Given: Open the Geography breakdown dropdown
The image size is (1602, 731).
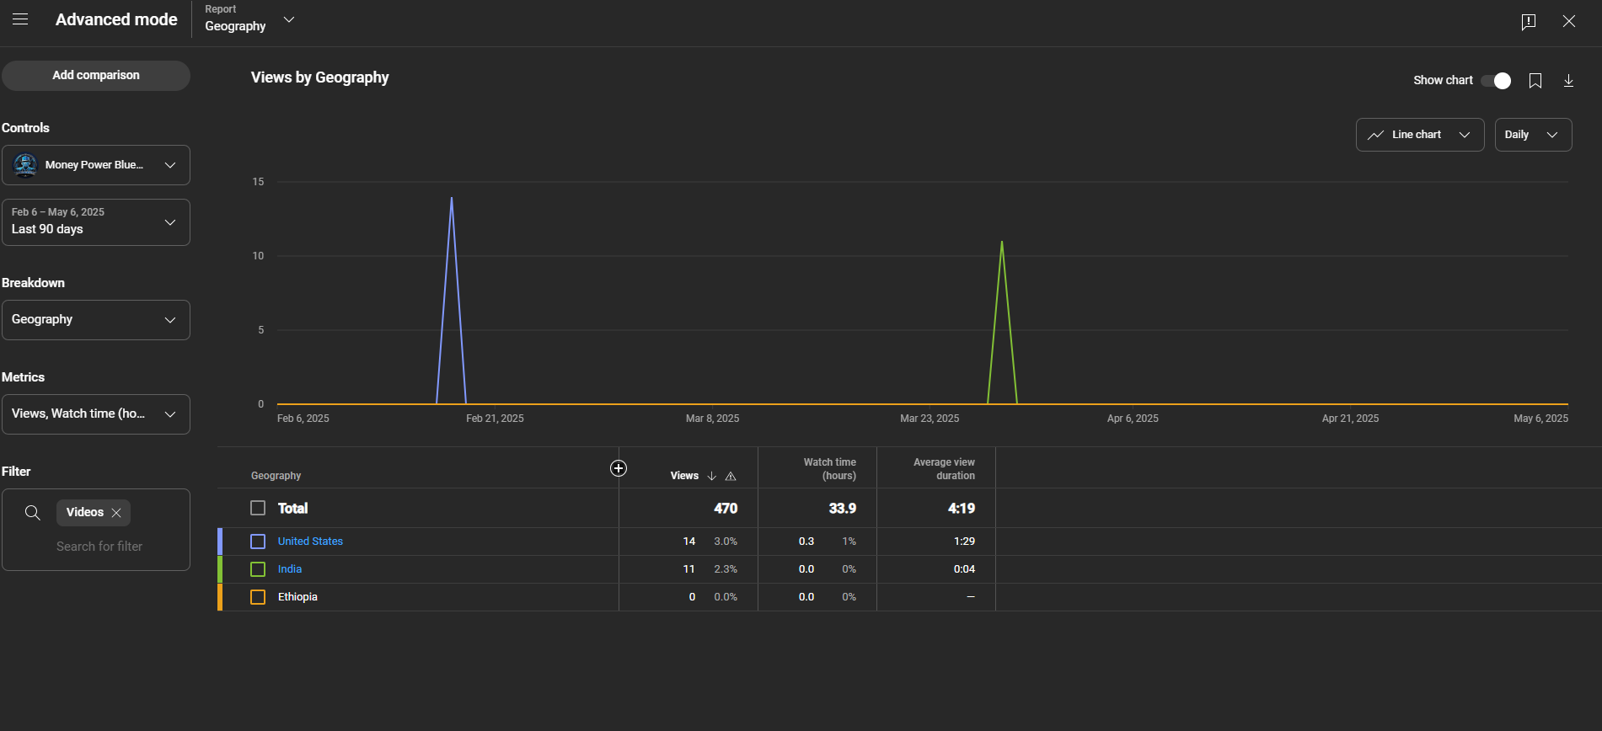Looking at the screenshot, I should (96, 320).
